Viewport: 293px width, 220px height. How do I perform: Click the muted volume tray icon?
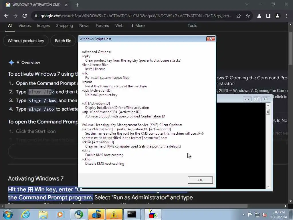coord(264,215)
